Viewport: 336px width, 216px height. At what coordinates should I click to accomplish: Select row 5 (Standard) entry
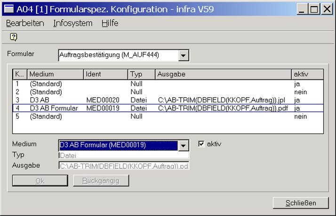click(x=45, y=116)
